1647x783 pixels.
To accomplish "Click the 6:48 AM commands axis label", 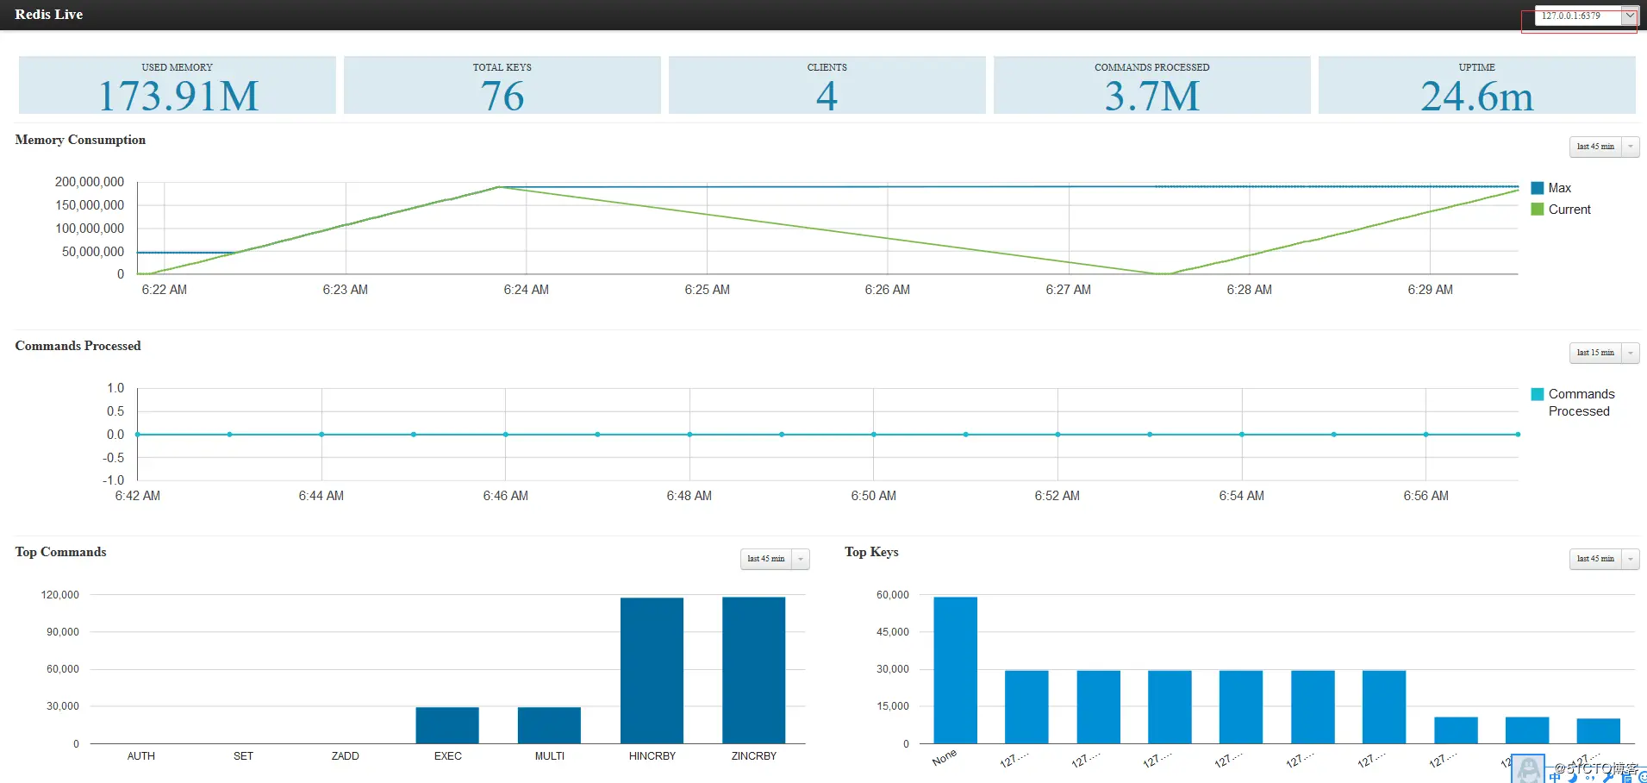I will (689, 496).
